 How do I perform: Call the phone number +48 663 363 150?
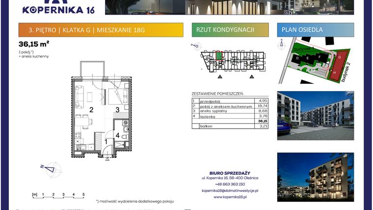click(x=230, y=184)
